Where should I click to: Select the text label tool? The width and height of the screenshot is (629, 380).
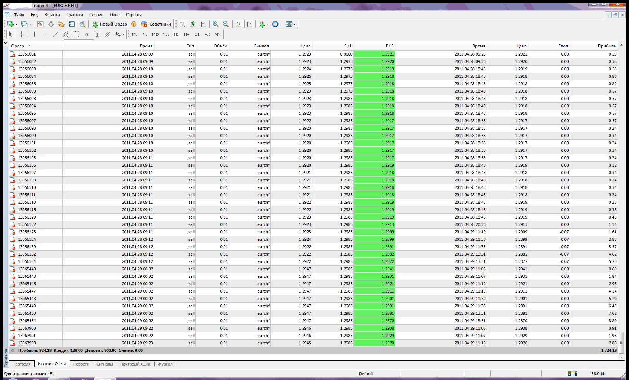tap(97, 34)
